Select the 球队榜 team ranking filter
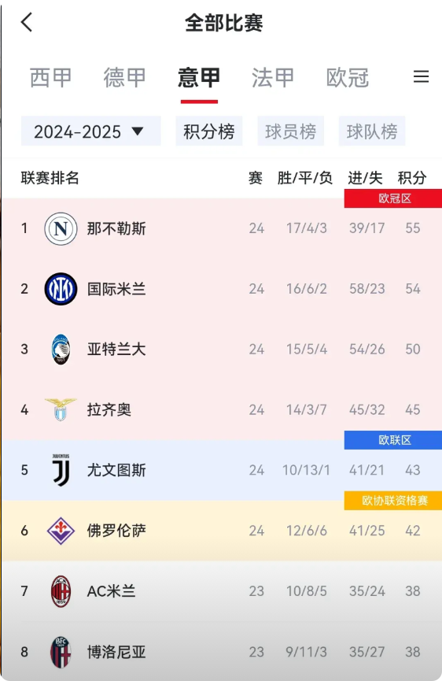The height and width of the screenshot is (681, 442). pos(372,131)
